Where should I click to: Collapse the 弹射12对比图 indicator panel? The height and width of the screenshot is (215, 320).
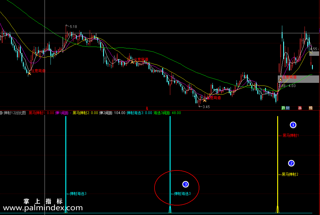coord(1,113)
